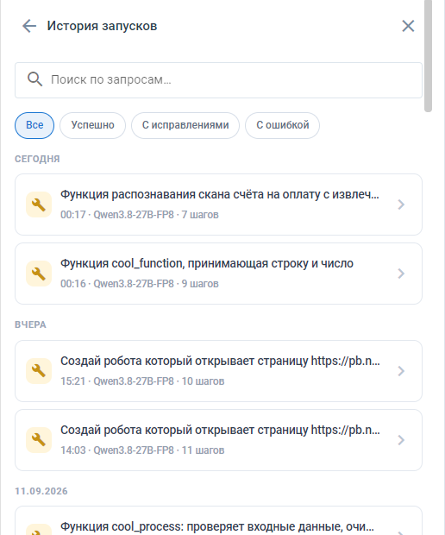Click details '00:17 · Qwen3.8-27B-FP8 · 7 шагов'
Screen dimensions: 445x535
point(140,215)
